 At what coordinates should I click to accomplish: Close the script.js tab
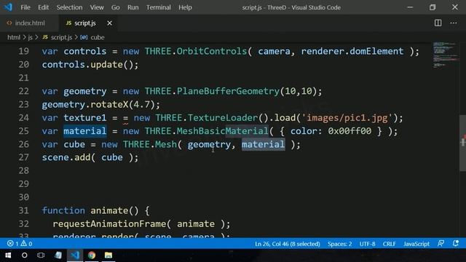click(x=109, y=23)
